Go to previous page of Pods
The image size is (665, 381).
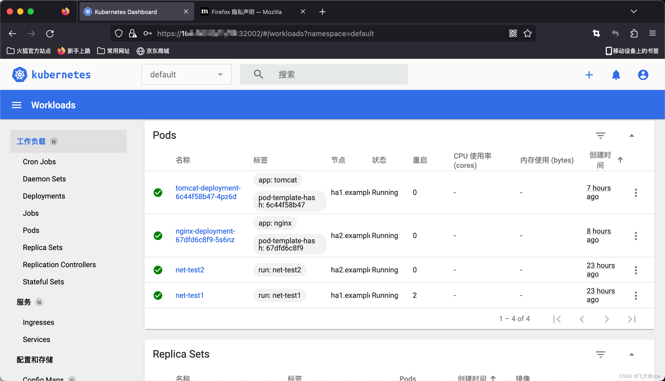click(582, 319)
